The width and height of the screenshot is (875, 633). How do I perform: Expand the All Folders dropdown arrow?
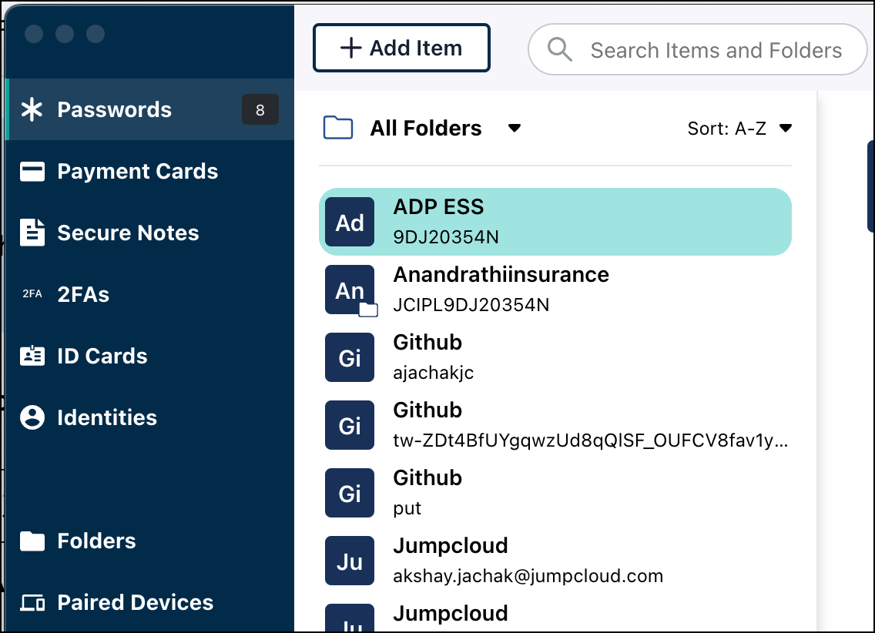(x=515, y=129)
